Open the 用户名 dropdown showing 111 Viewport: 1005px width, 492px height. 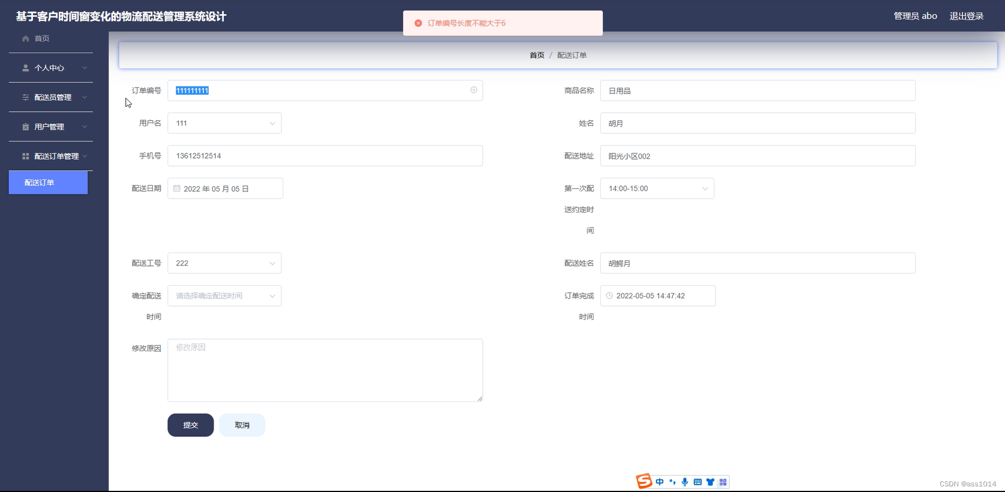pyautogui.click(x=224, y=123)
